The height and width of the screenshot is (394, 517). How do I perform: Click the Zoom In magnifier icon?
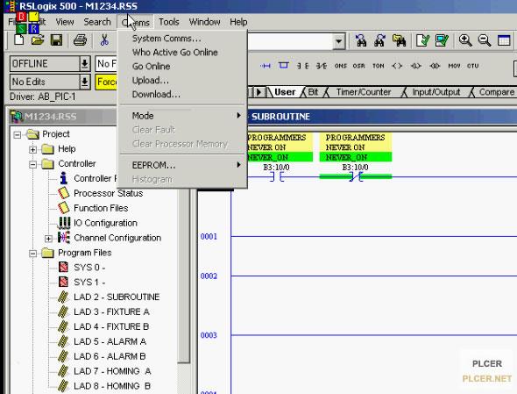point(465,40)
